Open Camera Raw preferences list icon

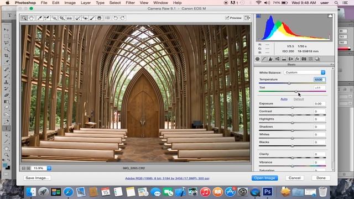(x=107, y=18)
